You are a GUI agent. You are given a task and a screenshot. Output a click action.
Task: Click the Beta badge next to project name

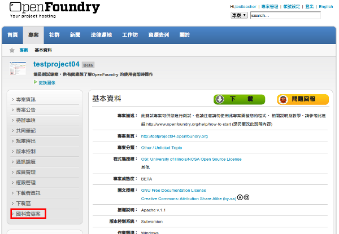coord(88,65)
